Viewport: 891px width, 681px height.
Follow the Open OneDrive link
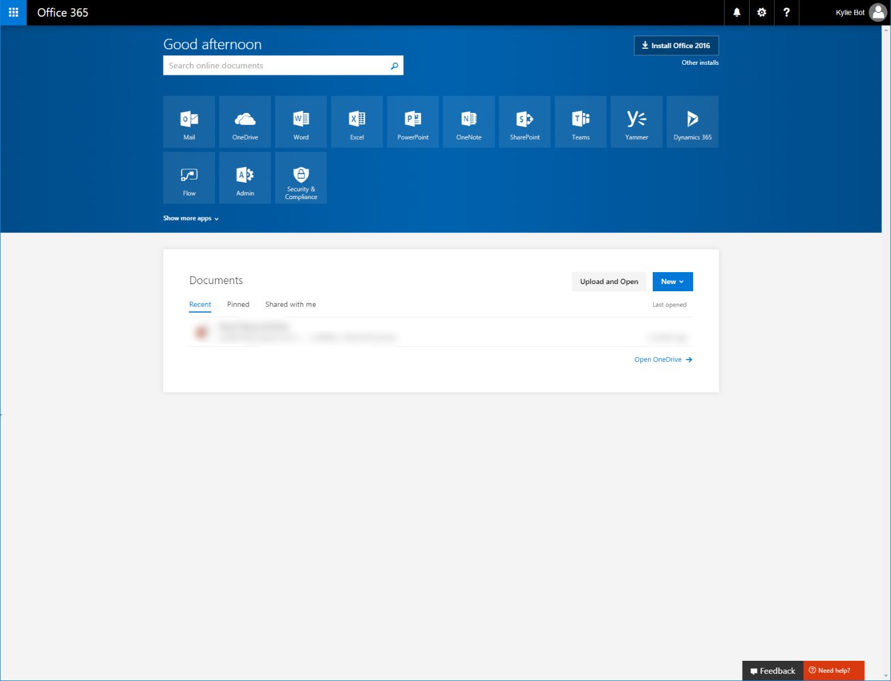coord(663,360)
